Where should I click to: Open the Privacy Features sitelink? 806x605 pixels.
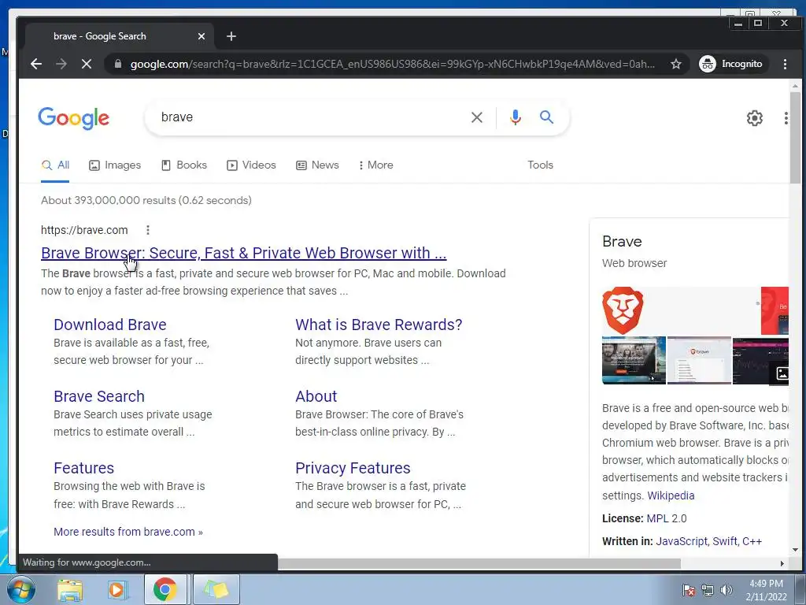[x=353, y=468]
